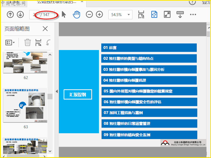Click 06 独柱墩桥横向倾覆安全性的评估
The image size is (211, 158).
click(149, 102)
